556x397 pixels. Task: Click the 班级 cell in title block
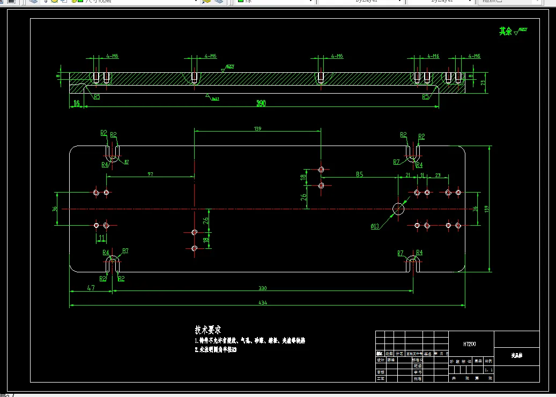(417, 366)
